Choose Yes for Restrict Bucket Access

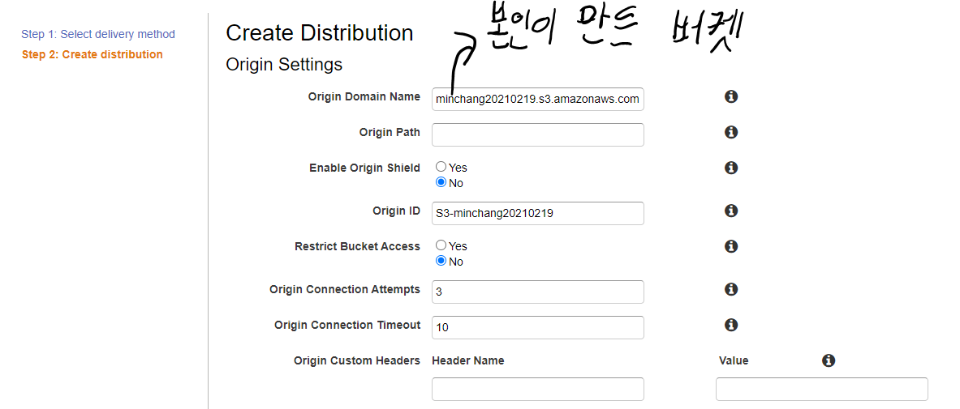click(441, 245)
